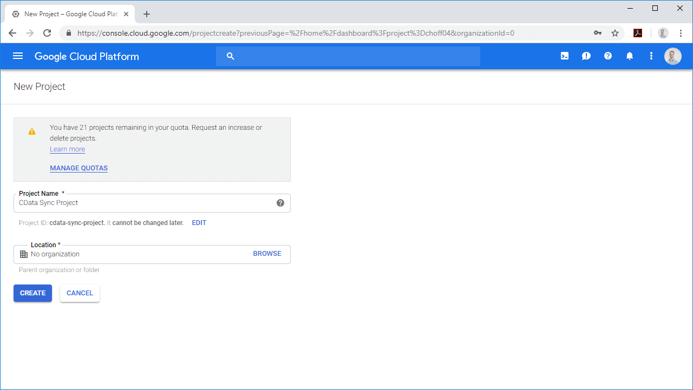Image resolution: width=693 pixels, height=390 pixels.
Task: Open the Help question mark menu
Action: [608, 56]
